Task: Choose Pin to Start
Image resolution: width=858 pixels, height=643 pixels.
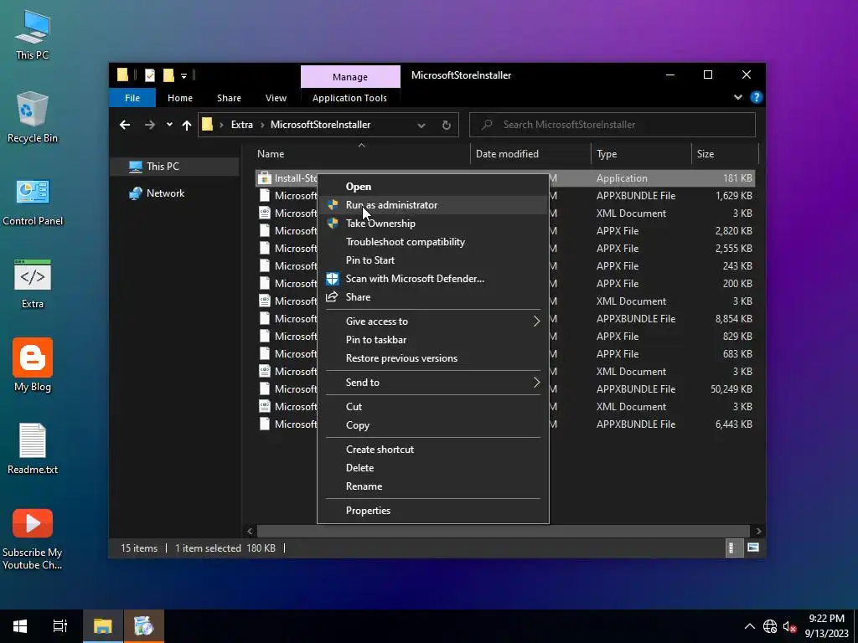Action: pyautogui.click(x=433, y=260)
